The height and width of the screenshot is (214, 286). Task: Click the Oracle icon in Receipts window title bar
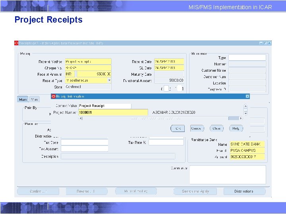pos(16,43)
